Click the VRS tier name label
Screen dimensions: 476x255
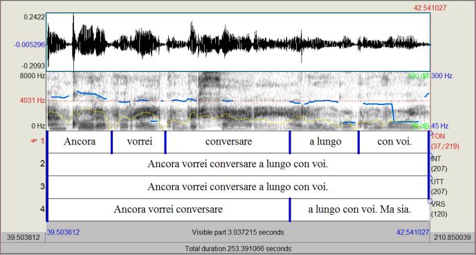point(439,204)
